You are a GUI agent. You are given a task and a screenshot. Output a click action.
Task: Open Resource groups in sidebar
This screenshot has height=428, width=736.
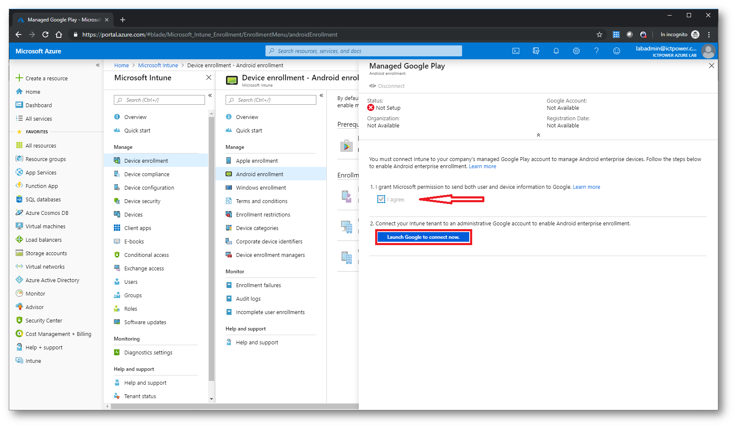point(45,159)
